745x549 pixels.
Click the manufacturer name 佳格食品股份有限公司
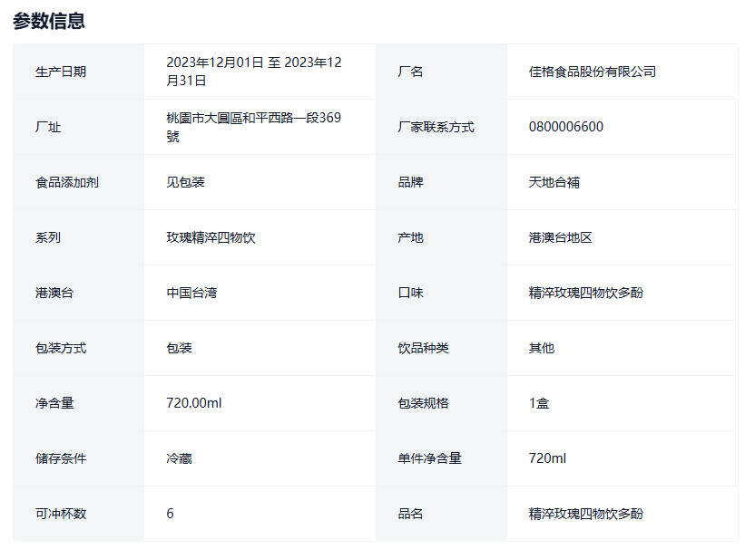click(x=592, y=72)
